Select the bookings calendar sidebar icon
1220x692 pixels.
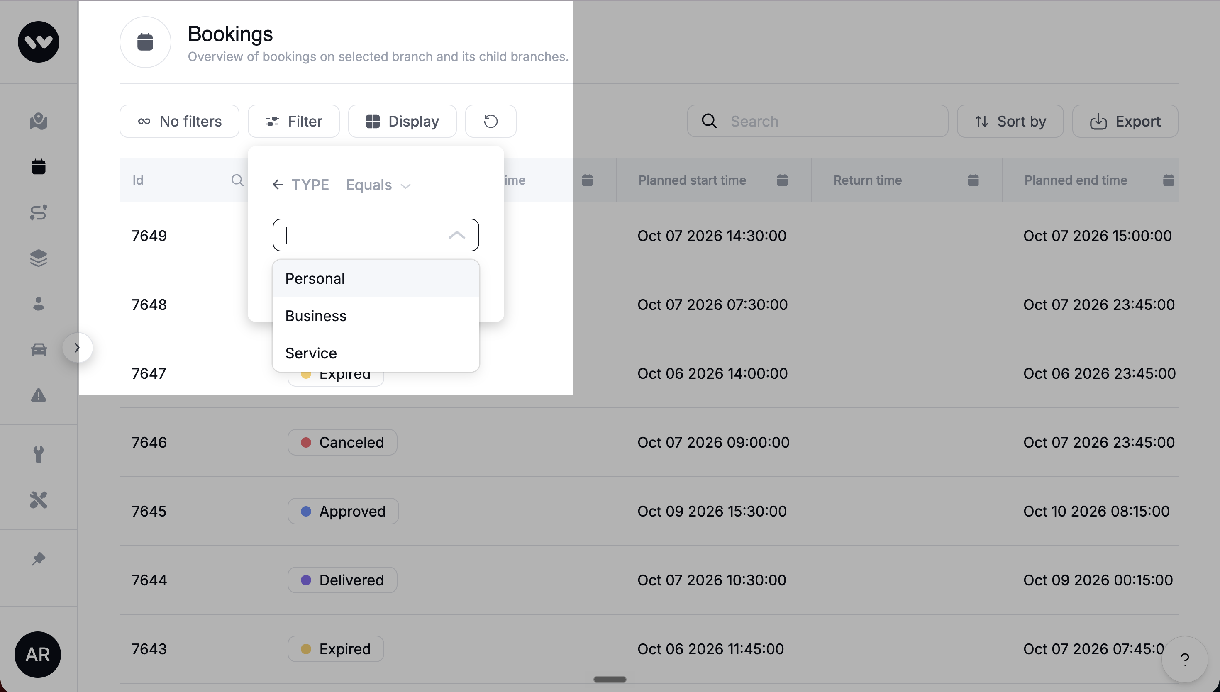point(39,167)
